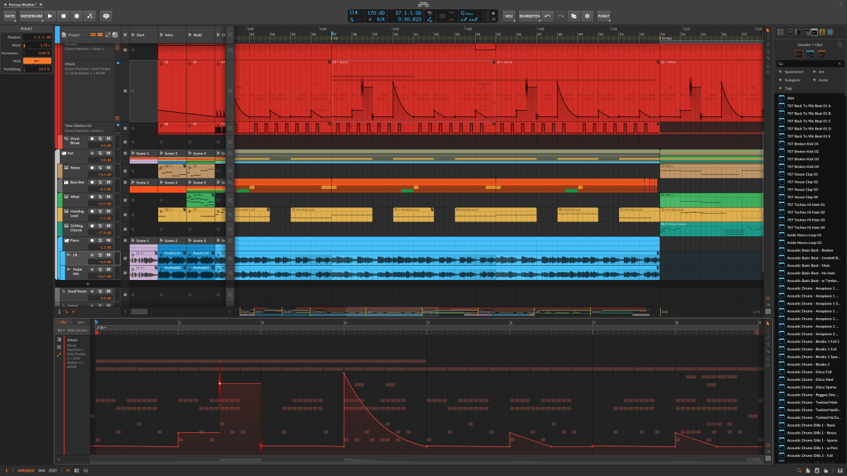Open the WIEDERGABE menu
847x476 pixels.
click(30, 16)
